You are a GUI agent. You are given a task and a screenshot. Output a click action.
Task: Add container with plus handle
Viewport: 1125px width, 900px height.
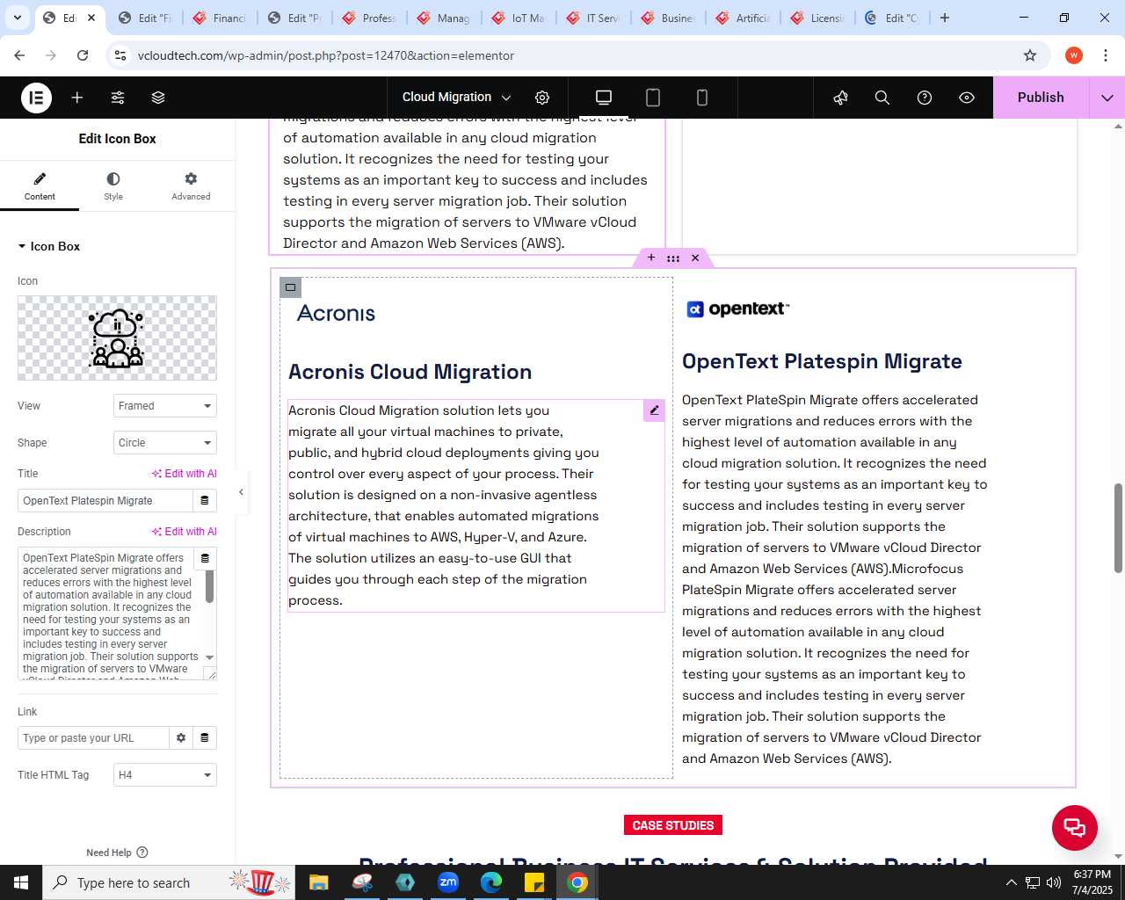click(651, 258)
